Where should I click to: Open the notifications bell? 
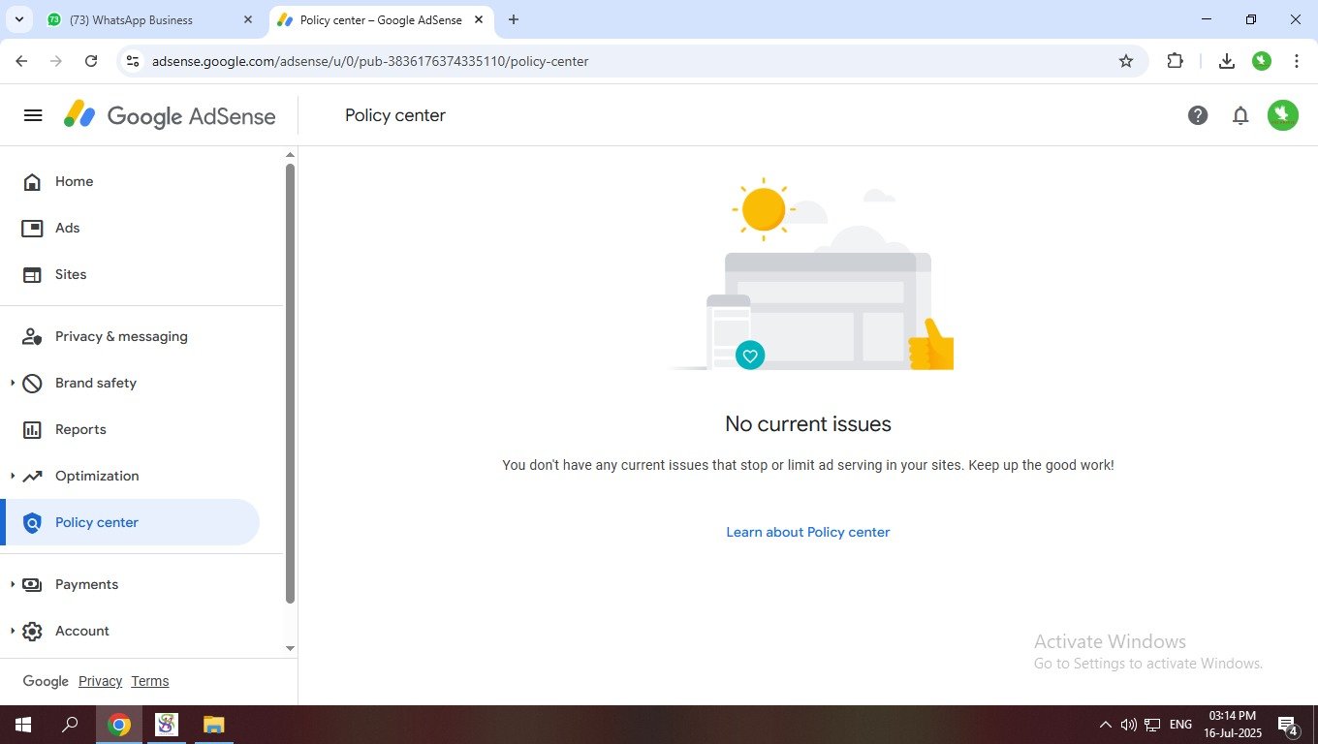click(1240, 115)
